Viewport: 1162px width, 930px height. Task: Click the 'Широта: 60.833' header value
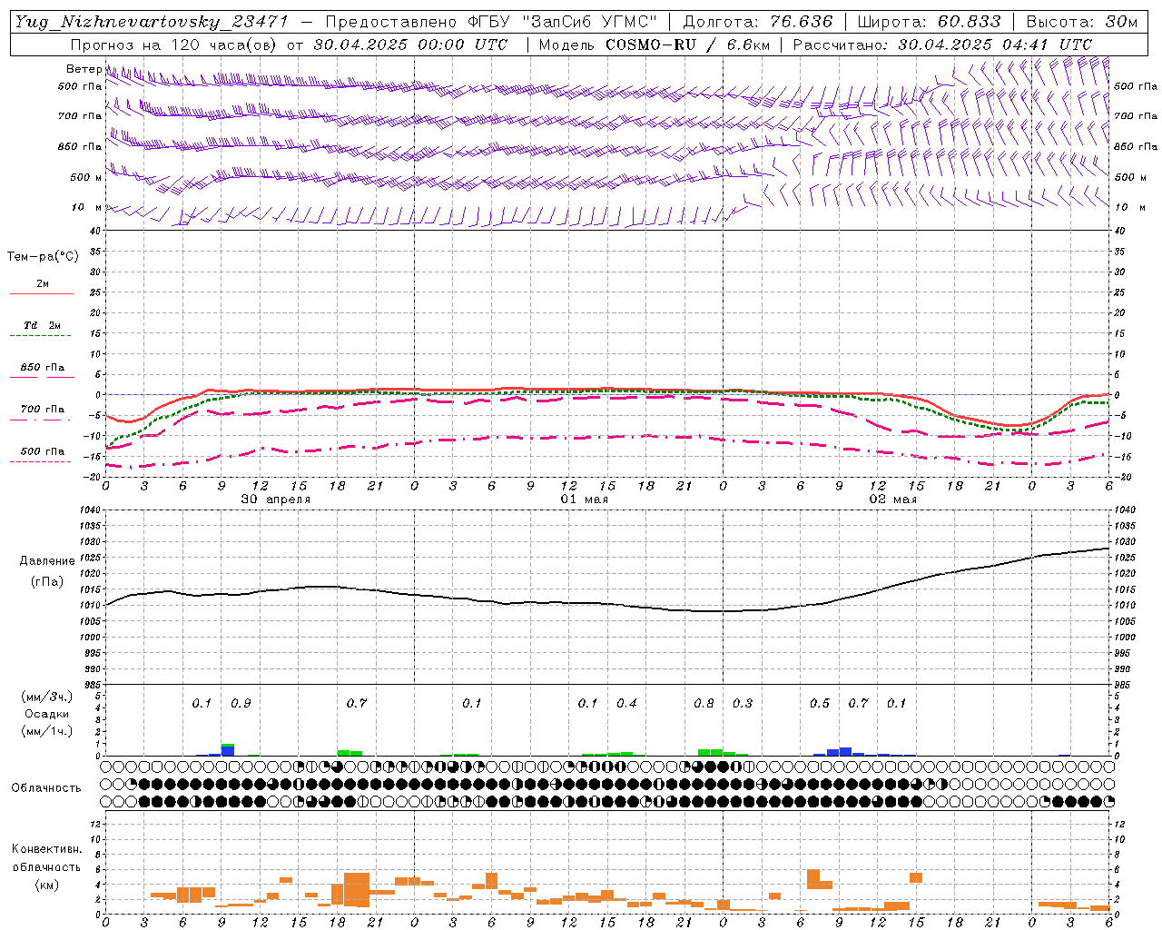click(929, 22)
